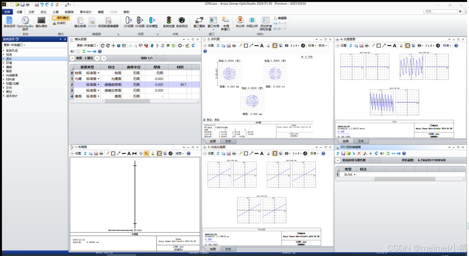Open the 2D视图 layout

click(x=128, y=22)
